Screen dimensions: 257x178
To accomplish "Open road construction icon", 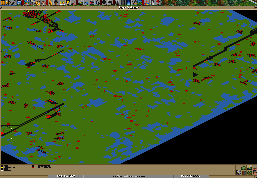I will pyautogui.click(x=123, y=3).
